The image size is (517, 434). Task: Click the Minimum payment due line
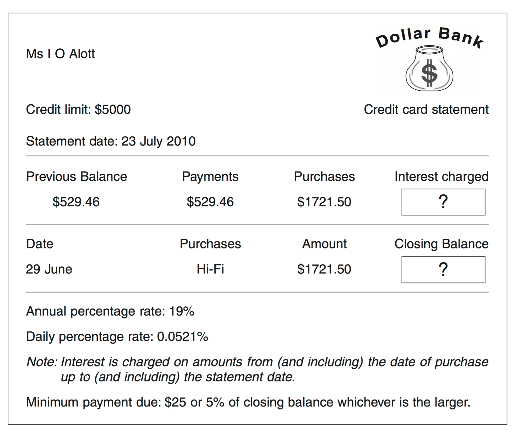(248, 402)
